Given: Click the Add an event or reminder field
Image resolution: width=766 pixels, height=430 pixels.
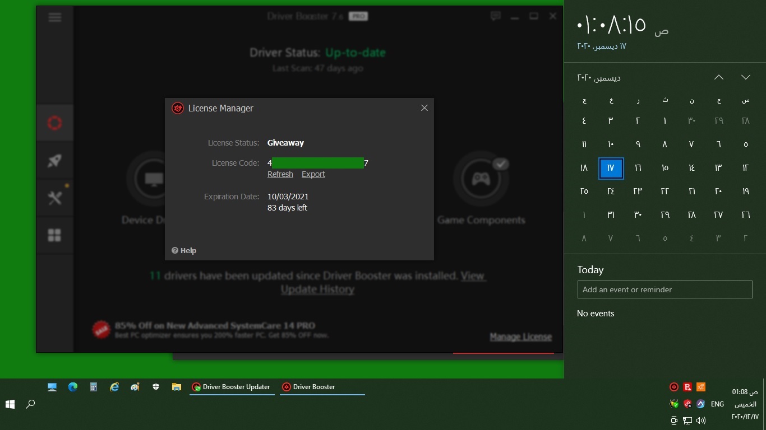Looking at the screenshot, I should (x=665, y=289).
